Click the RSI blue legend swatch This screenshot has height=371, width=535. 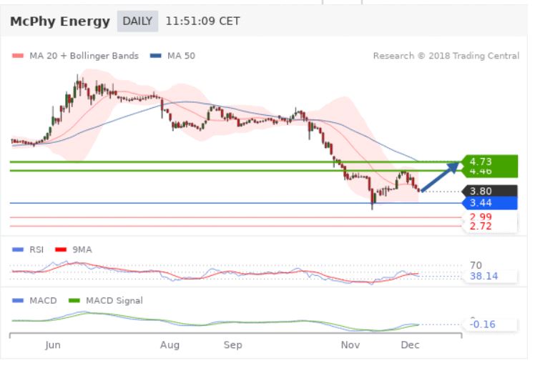click(18, 249)
